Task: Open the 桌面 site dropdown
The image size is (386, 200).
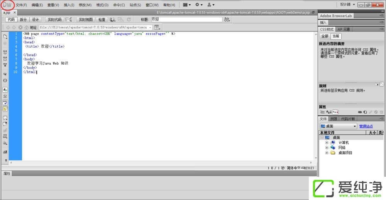Action: (x=339, y=126)
